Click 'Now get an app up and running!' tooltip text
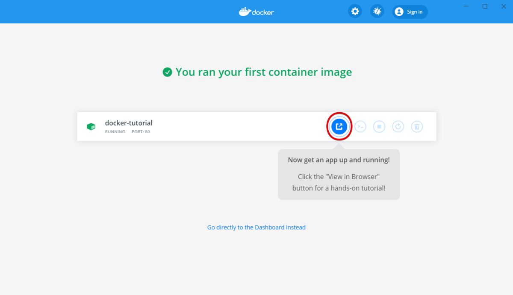 coord(339,160)
